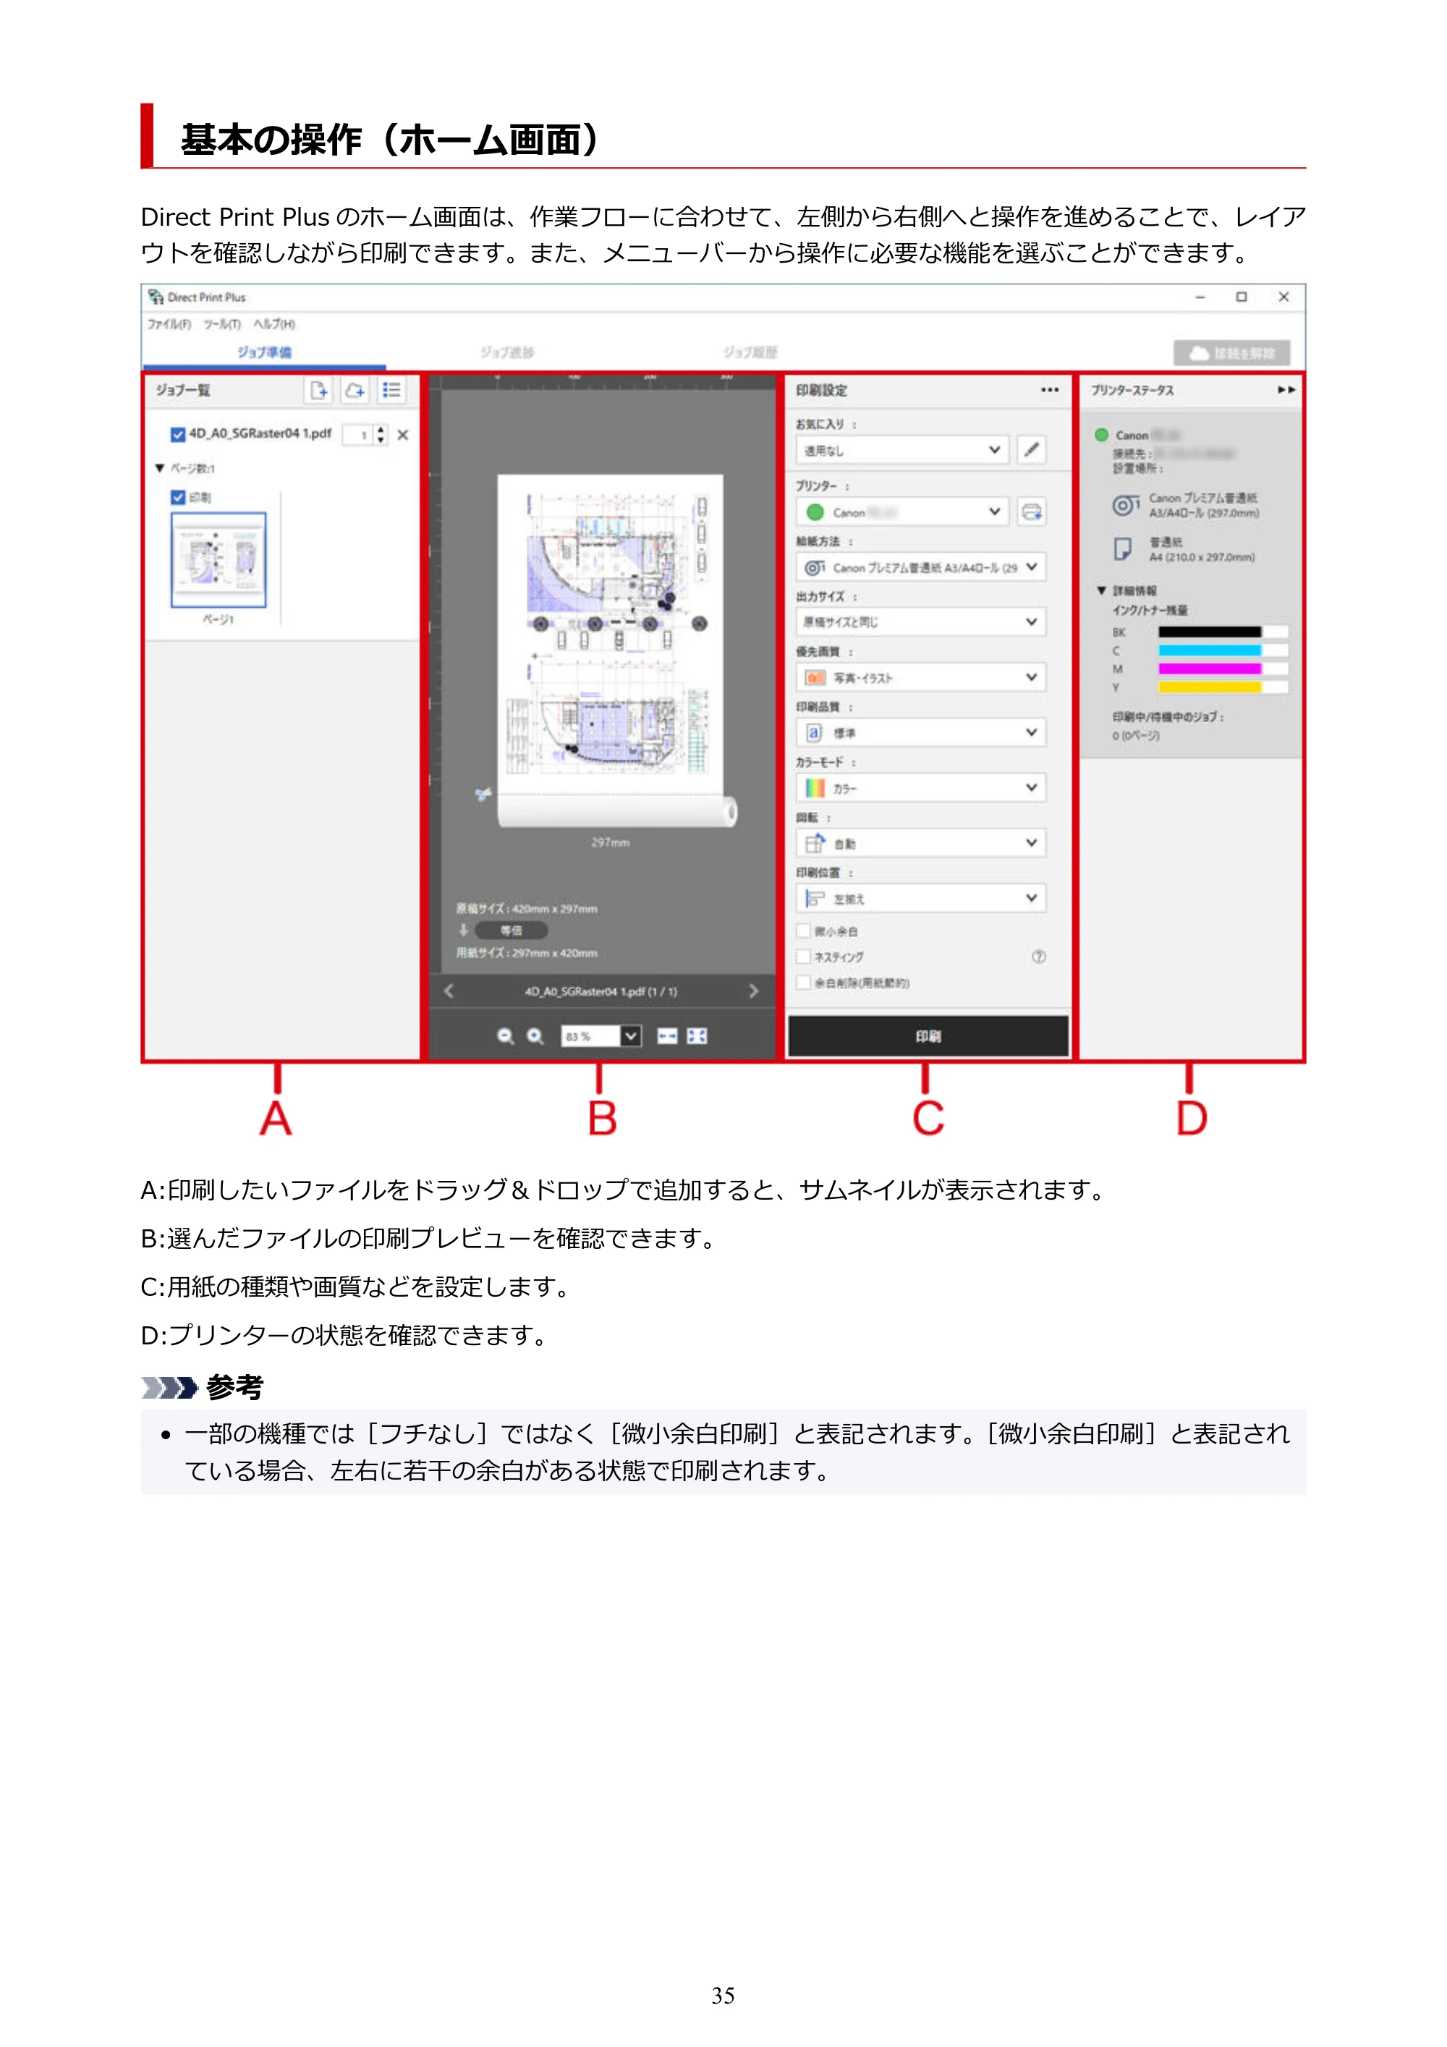The height and width of the screenshot is (2047, 1447).
Task: Enable the ネスティング checkbox
Action: coord(803,957)
